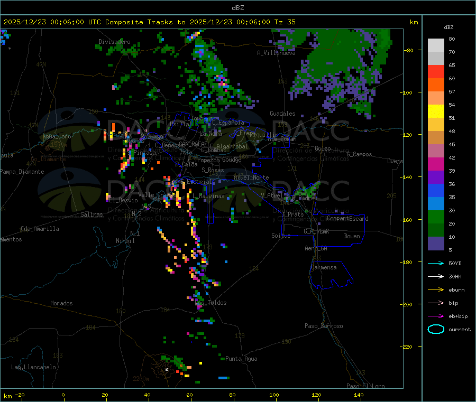Select the 20 dBZ green color swatch
This screenshot has width=476, height=402.
(x=436, y=217)
